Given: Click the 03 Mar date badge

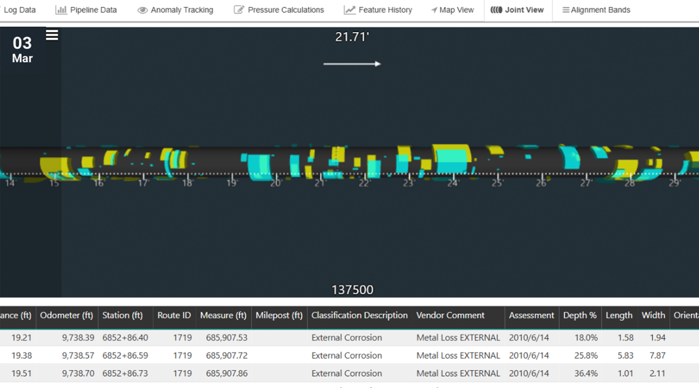Looking at the screenshot, I should [23, 50].
